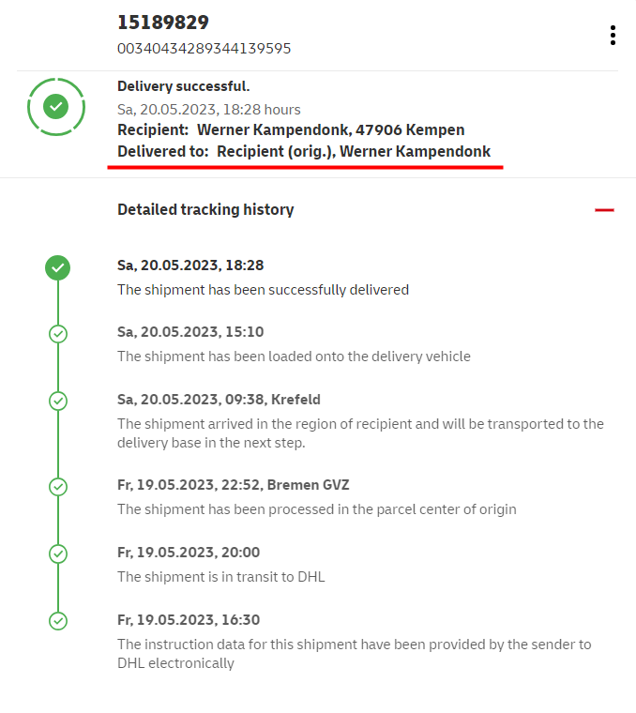Click the tracking code 00340434289344139595
Screen dimensions: 636x713
[x=204, y=48]
